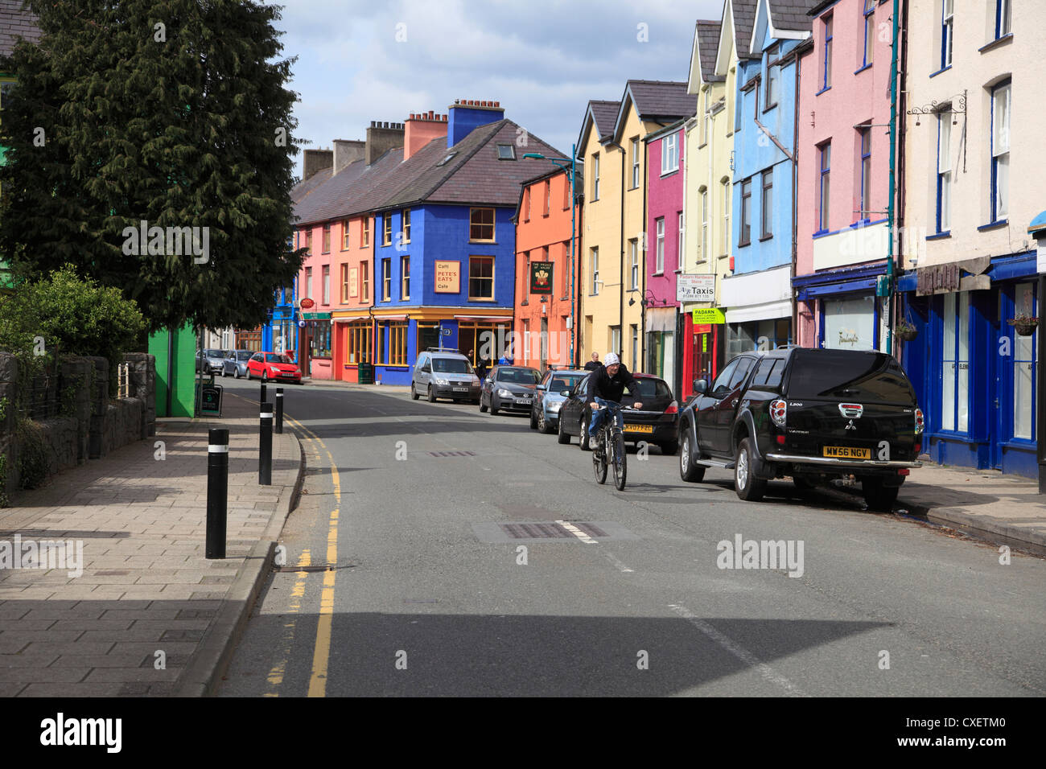Click the MW56 NGV licence plate

pyautogui.click(x=846, y=453)
